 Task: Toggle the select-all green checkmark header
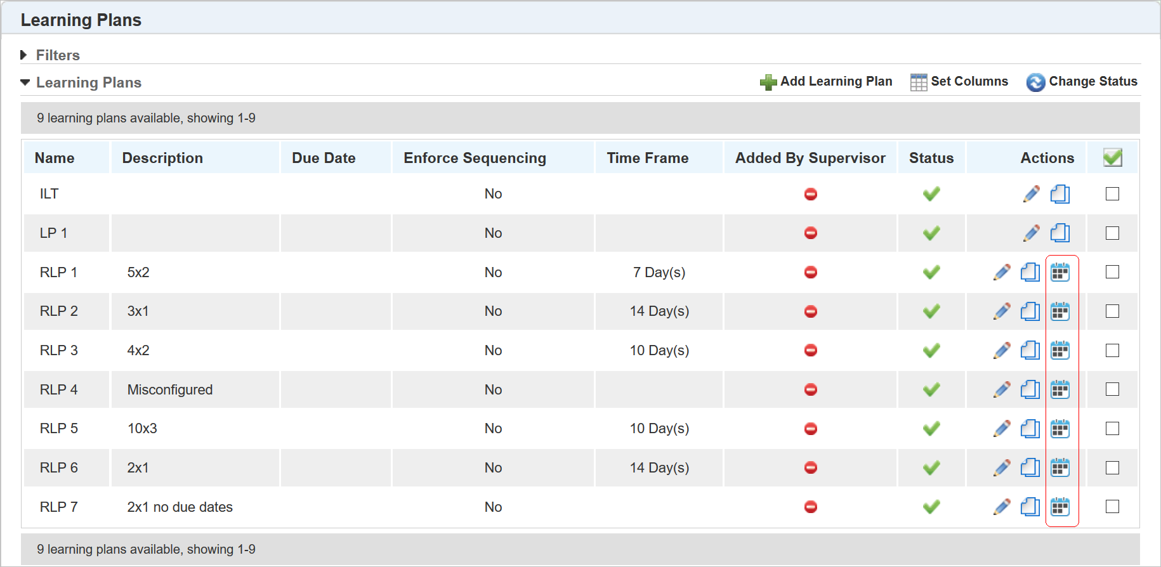(x=1112, y=157)
